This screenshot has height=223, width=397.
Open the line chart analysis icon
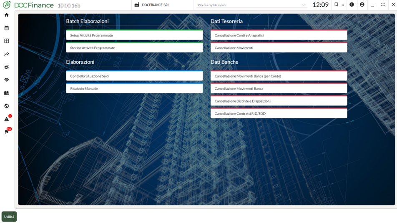(x=7, y=54)
